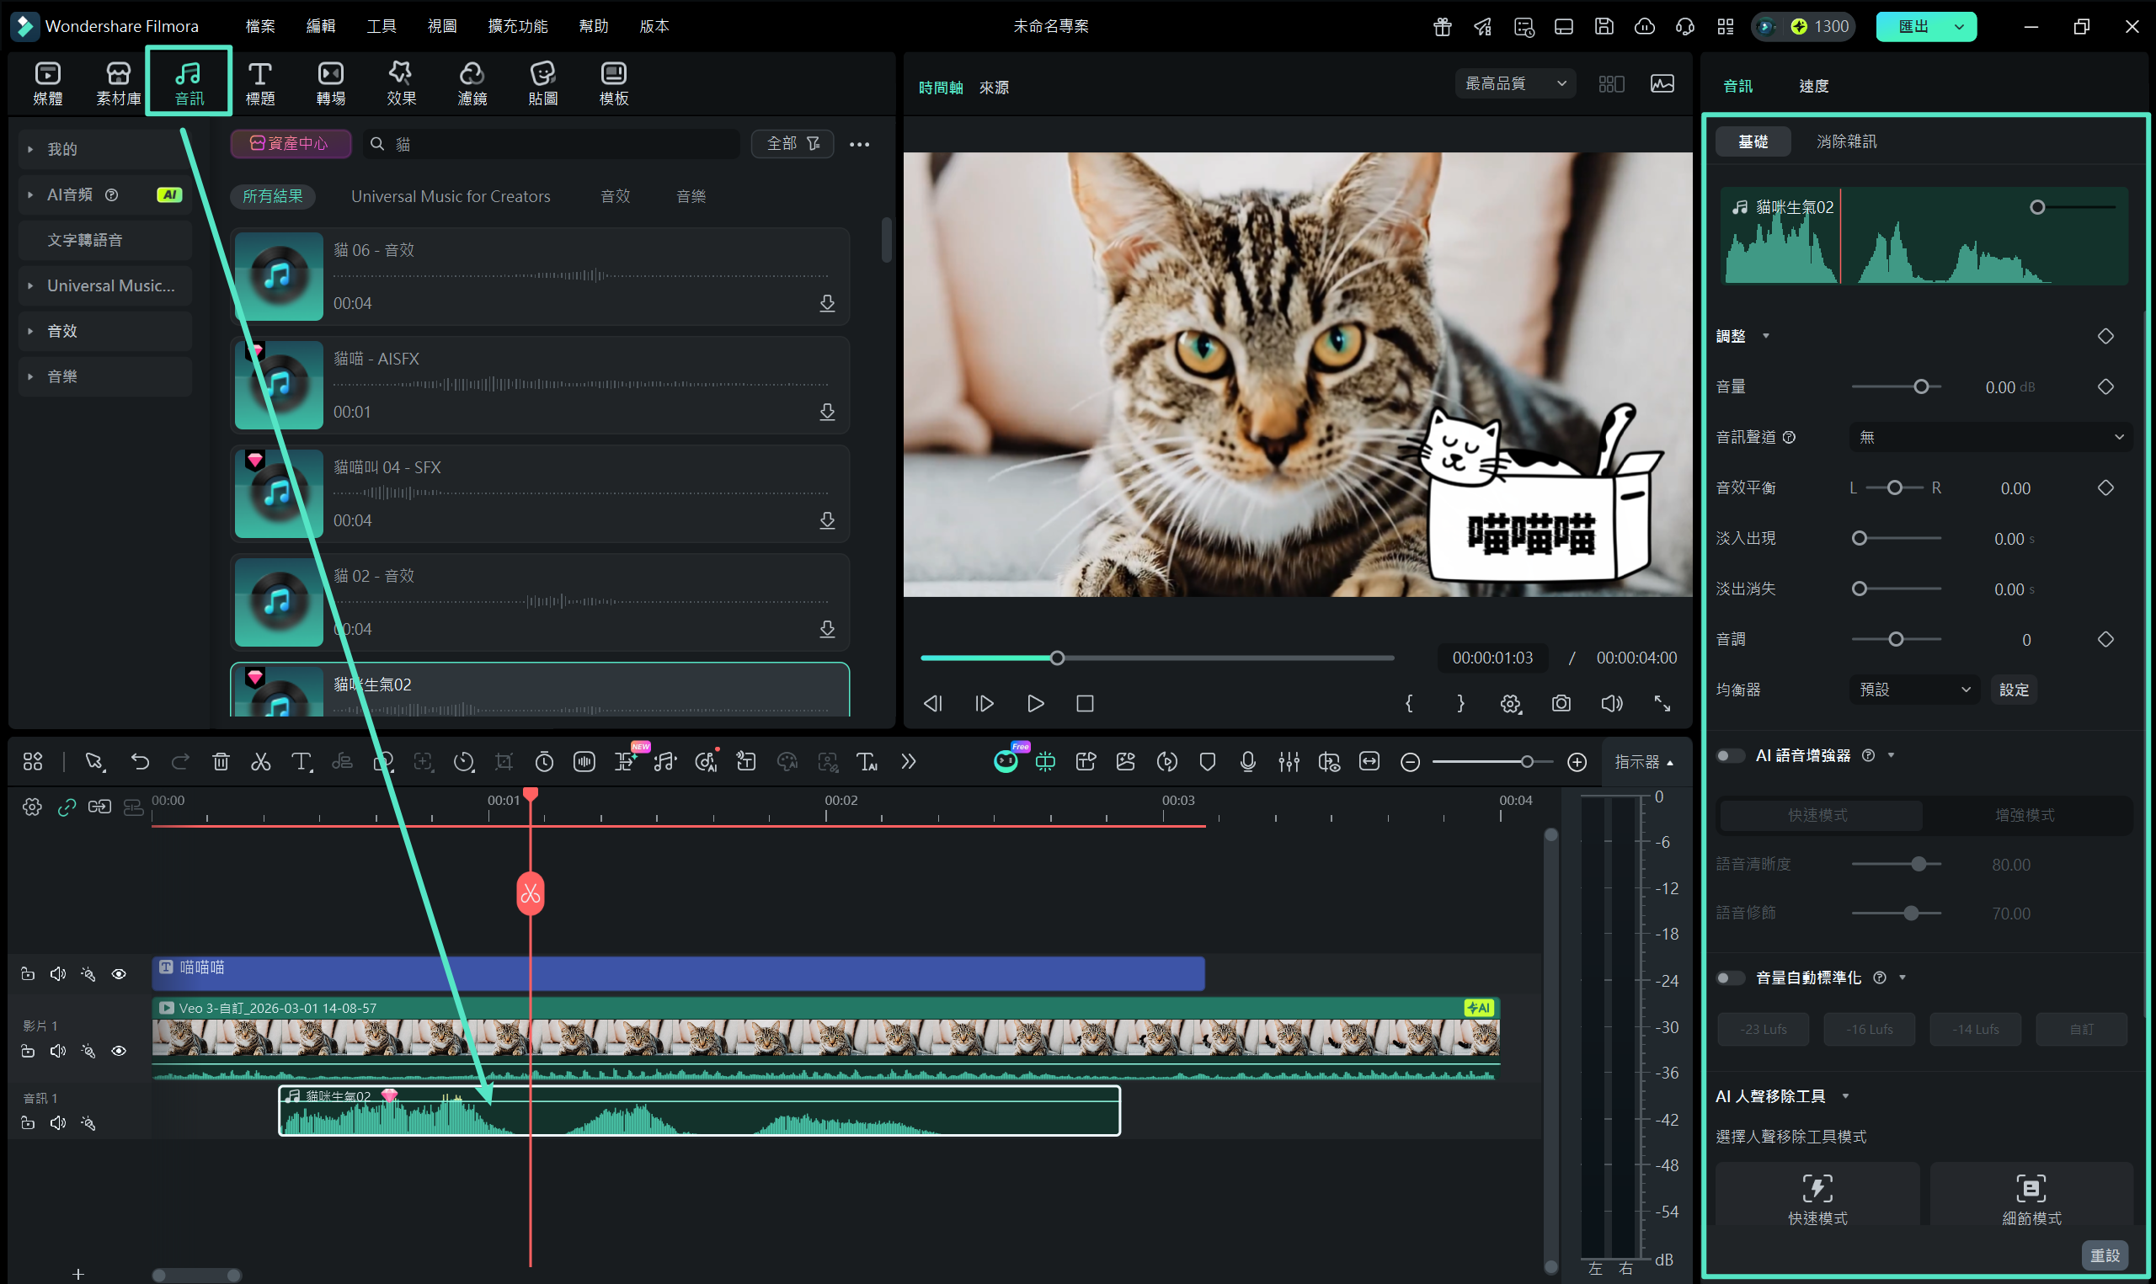Take a snapshot with the camera icon
The image size is (2156, 1284).
1561,703
